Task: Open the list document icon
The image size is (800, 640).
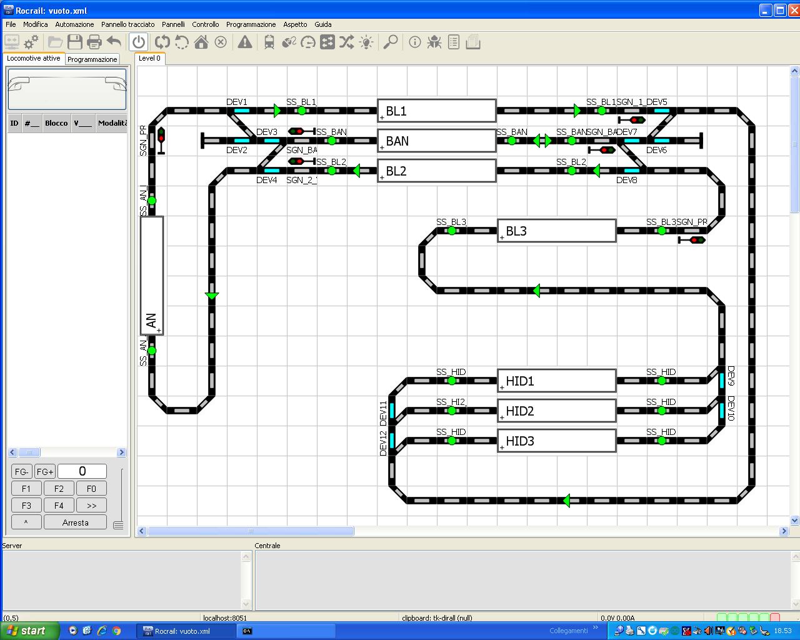Action: (454, 42)
